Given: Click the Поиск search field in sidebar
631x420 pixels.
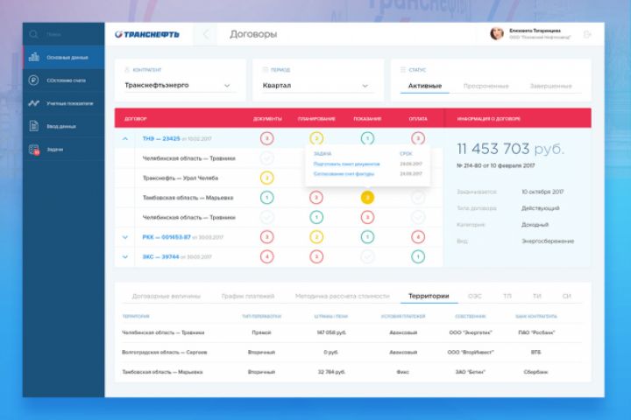Looking at the screenshot, I should (x=64, y=35).
